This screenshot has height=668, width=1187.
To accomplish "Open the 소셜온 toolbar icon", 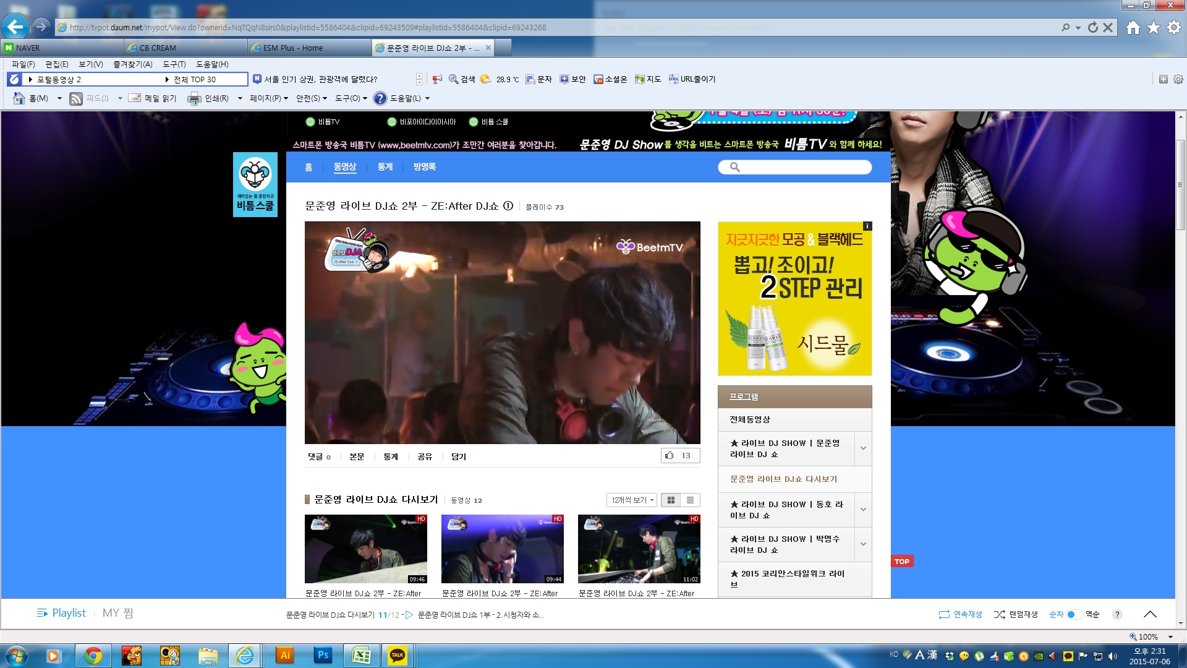I will pyautogui.click(x=610, y=79).
